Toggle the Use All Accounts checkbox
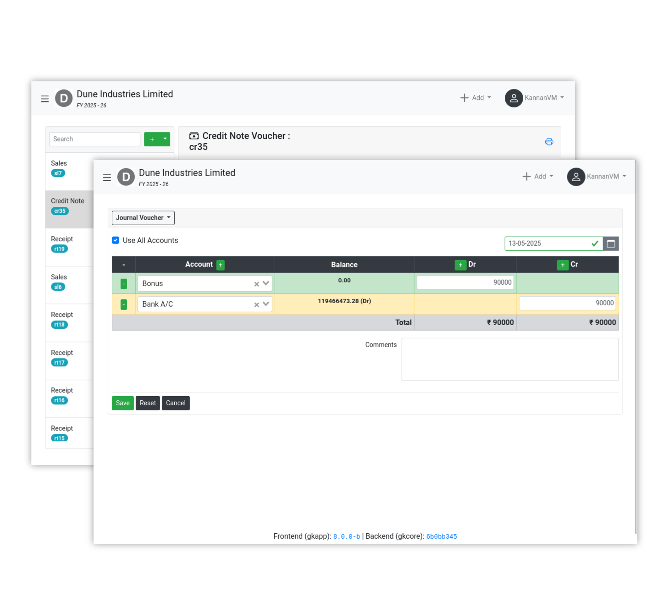The image size is (664, 602). point(116,240)
